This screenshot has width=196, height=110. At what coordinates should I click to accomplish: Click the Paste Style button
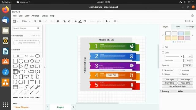185,83
